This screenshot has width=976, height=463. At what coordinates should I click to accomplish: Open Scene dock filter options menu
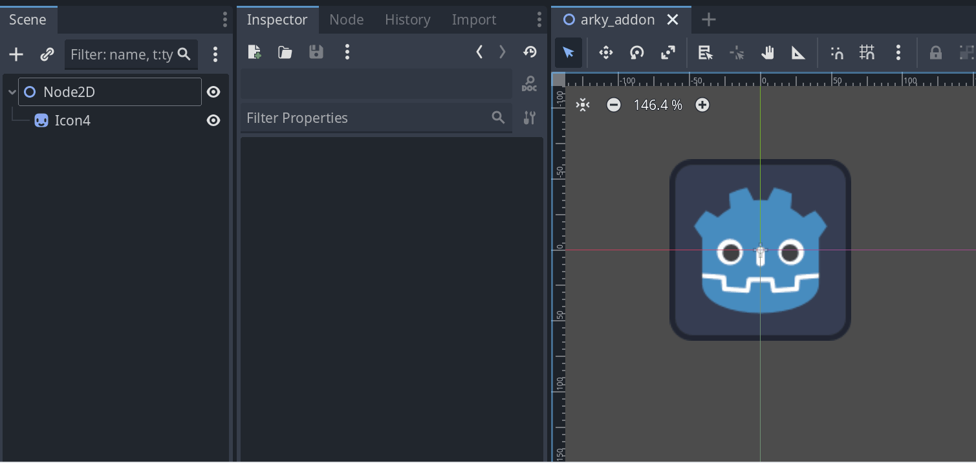tap(215, 54)
